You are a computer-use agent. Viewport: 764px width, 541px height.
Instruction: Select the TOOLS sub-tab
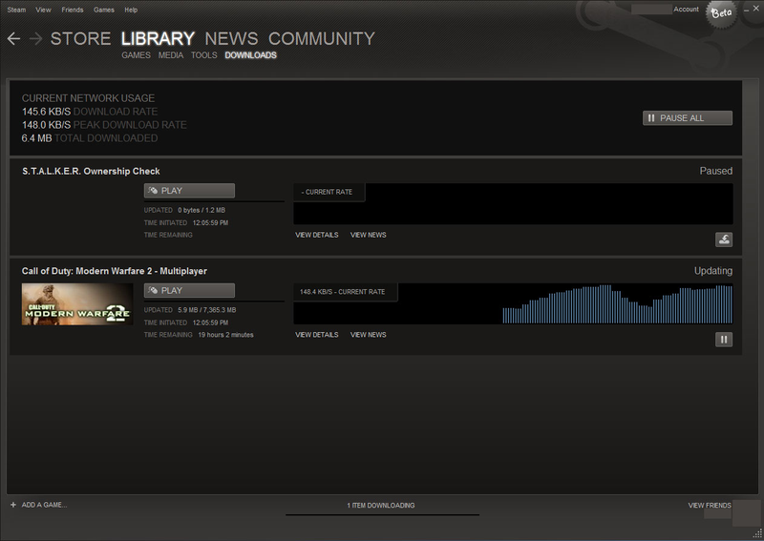pyautogui.click(x=203, y=55)
